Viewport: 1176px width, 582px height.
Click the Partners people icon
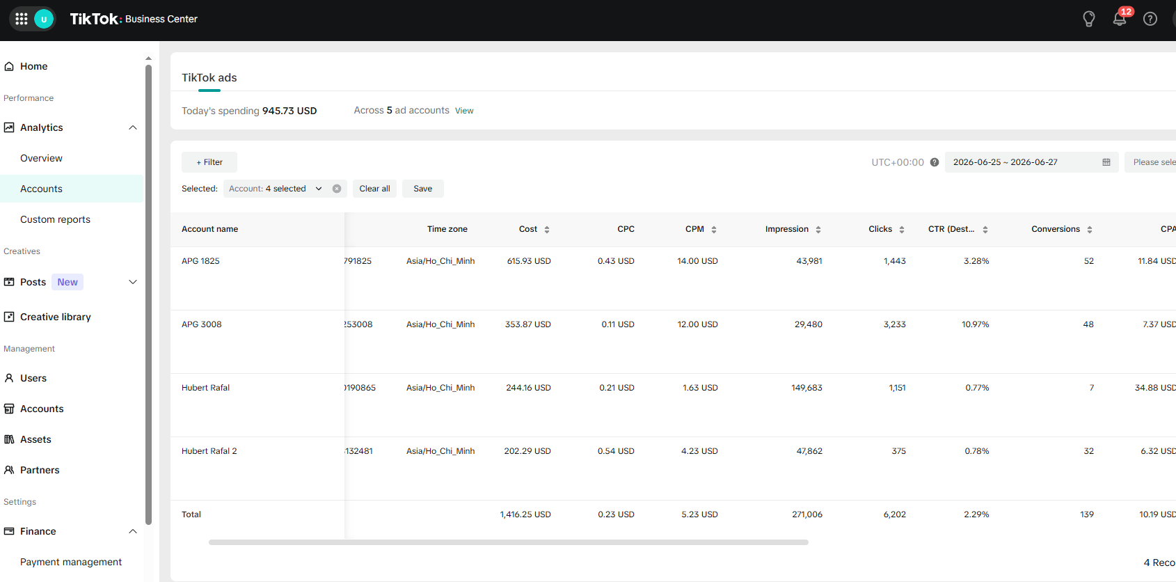click(9, 470)
